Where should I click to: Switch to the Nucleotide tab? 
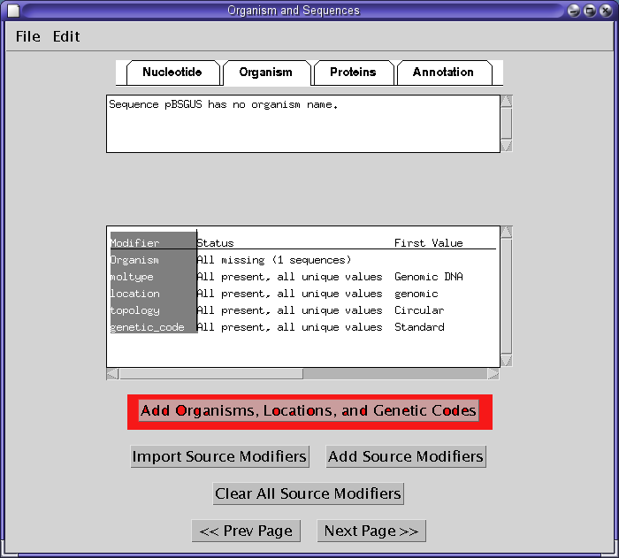point(172,73)
